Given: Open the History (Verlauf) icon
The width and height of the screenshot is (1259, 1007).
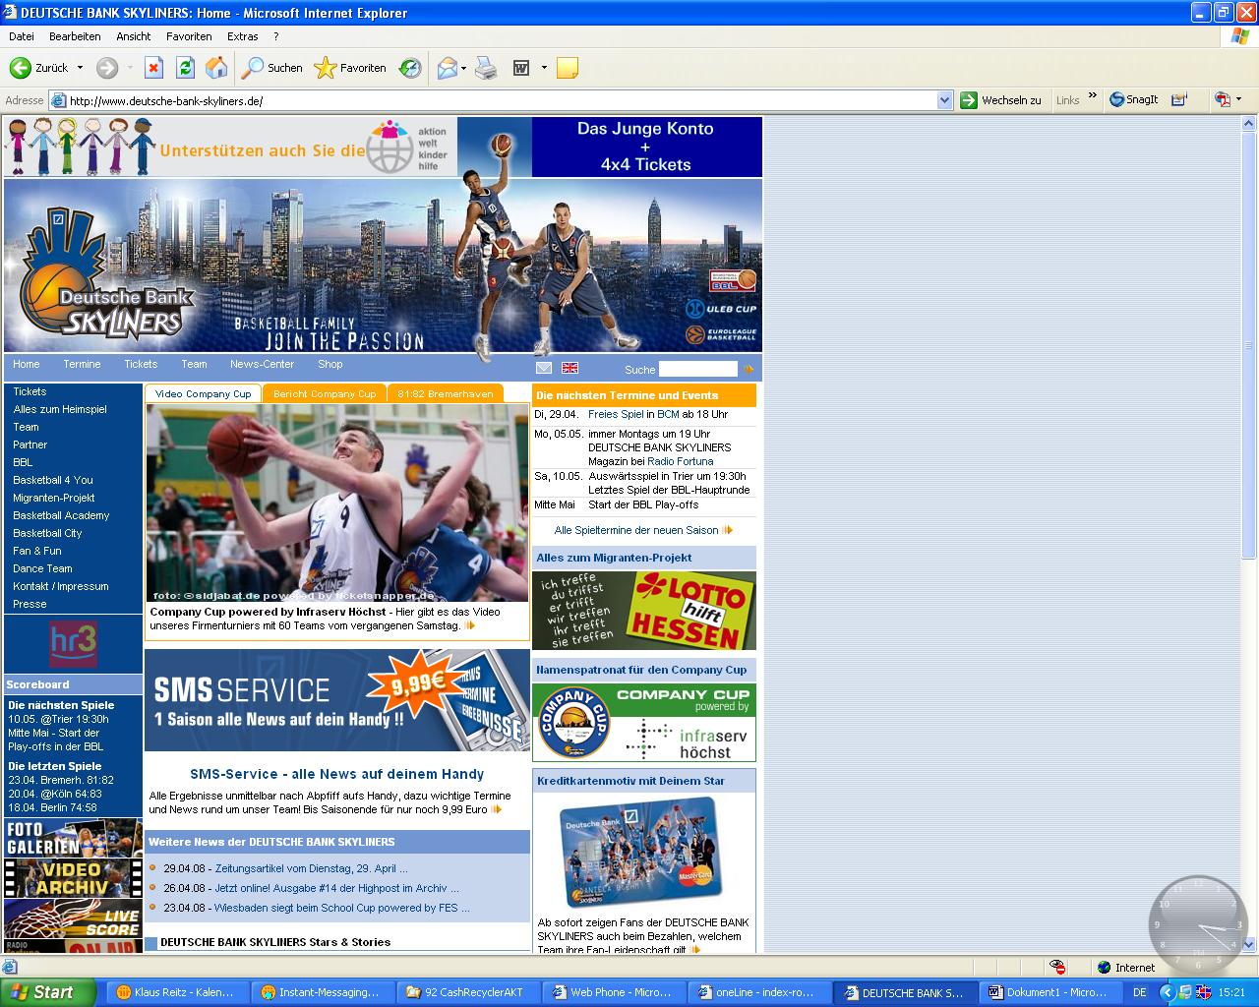Looking at the screenshot, I should 410,68.
